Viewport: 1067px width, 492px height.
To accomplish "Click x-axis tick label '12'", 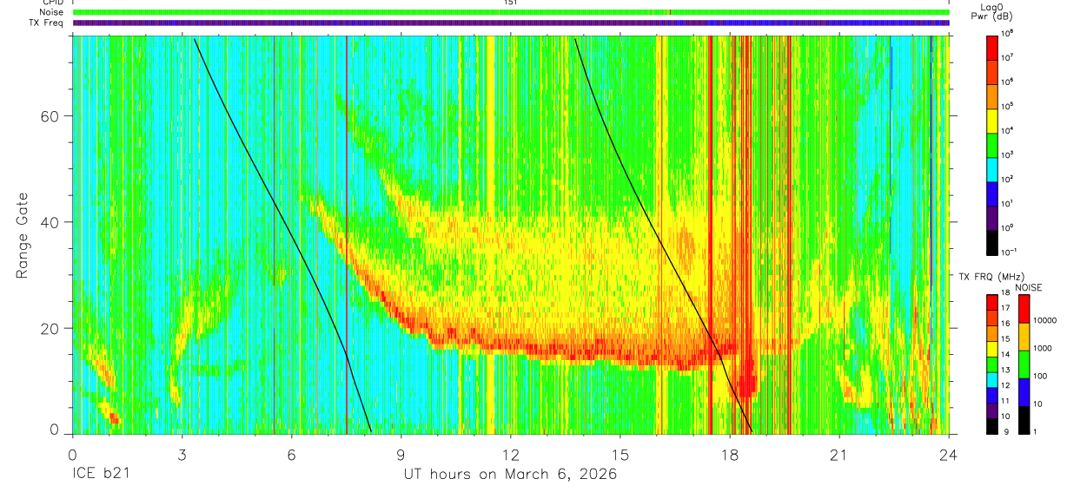I will 511,455.
